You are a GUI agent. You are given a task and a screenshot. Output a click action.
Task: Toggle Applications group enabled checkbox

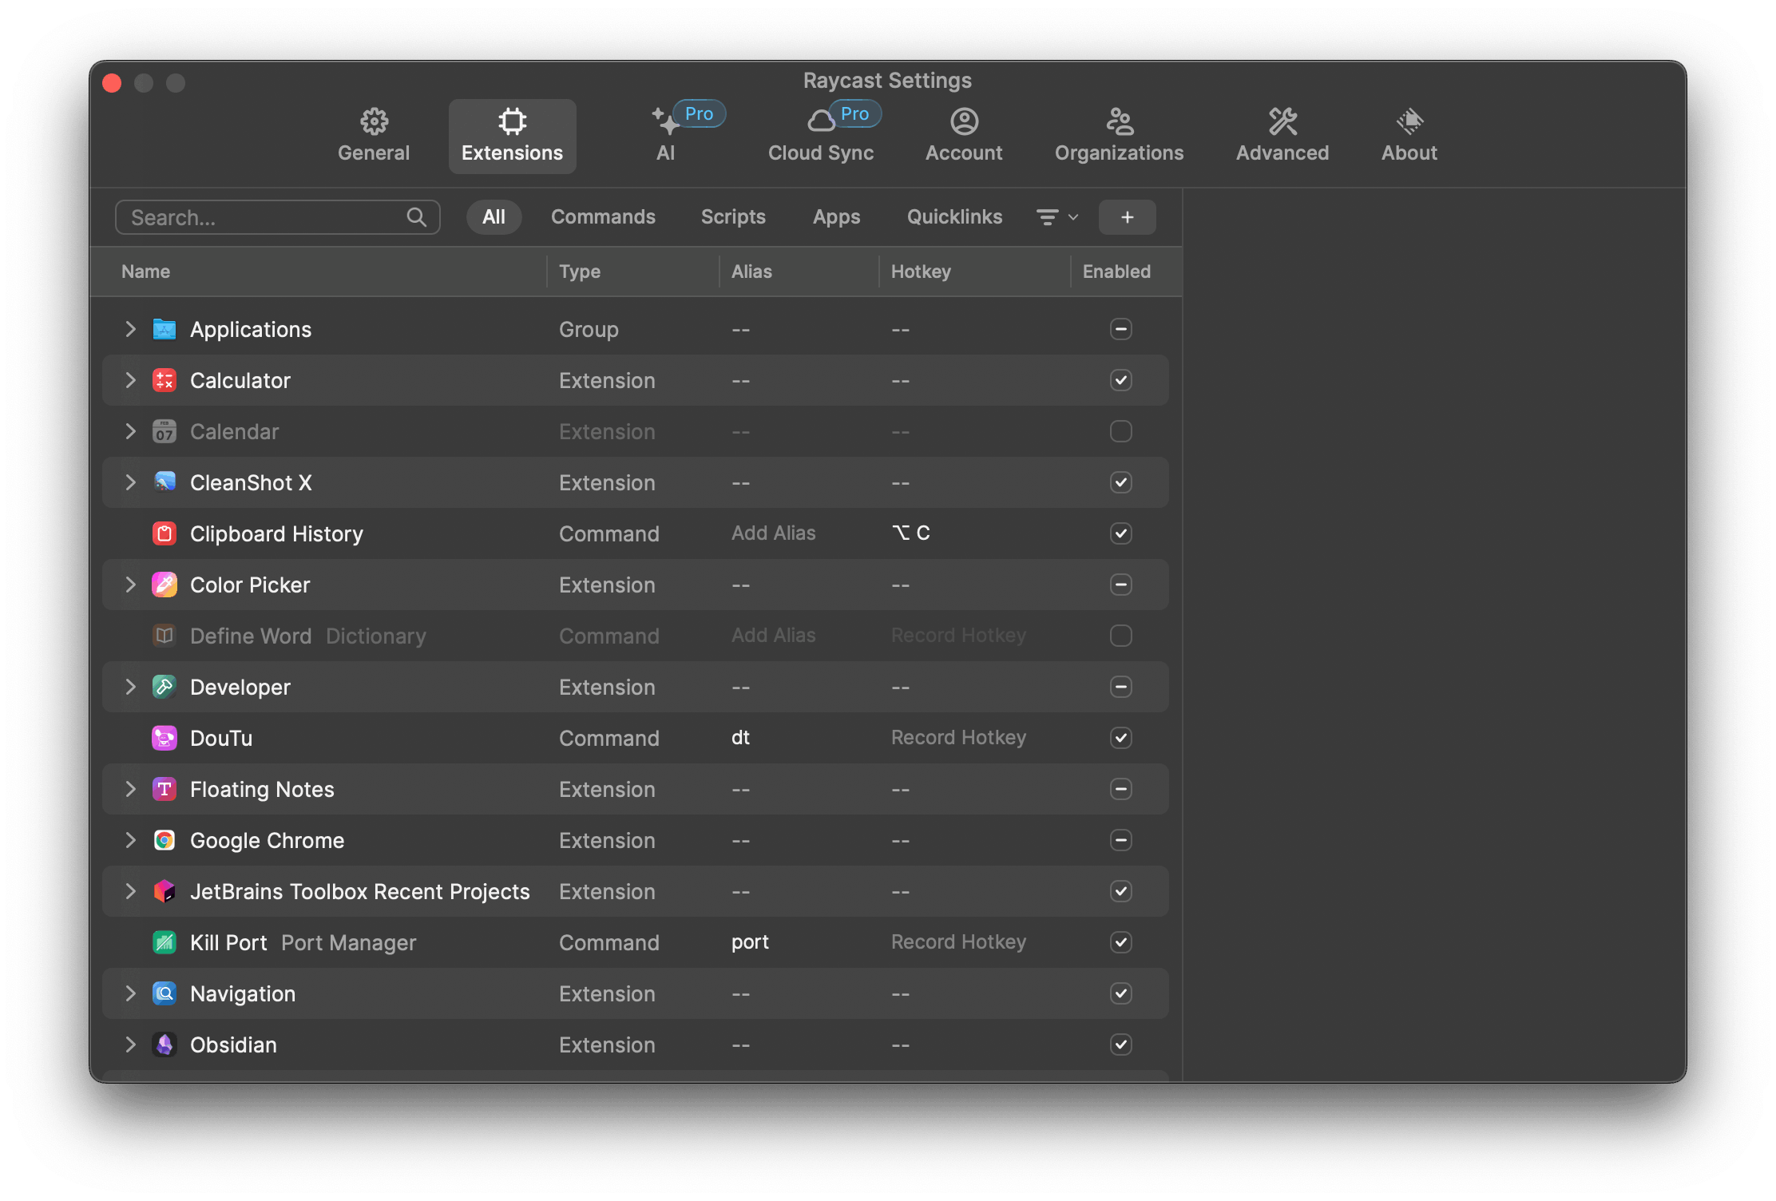pos(1120,329)
